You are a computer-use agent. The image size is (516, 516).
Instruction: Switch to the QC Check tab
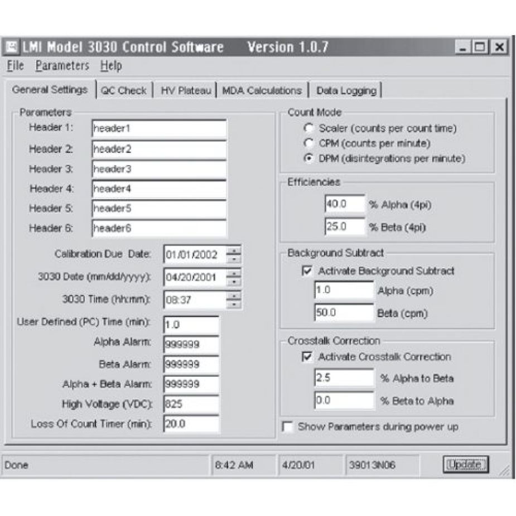[124, 90]
